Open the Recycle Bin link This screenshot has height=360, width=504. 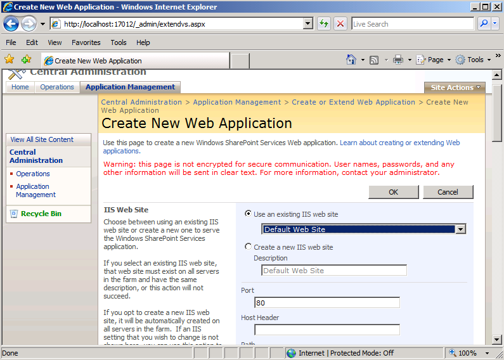[41, 214]
